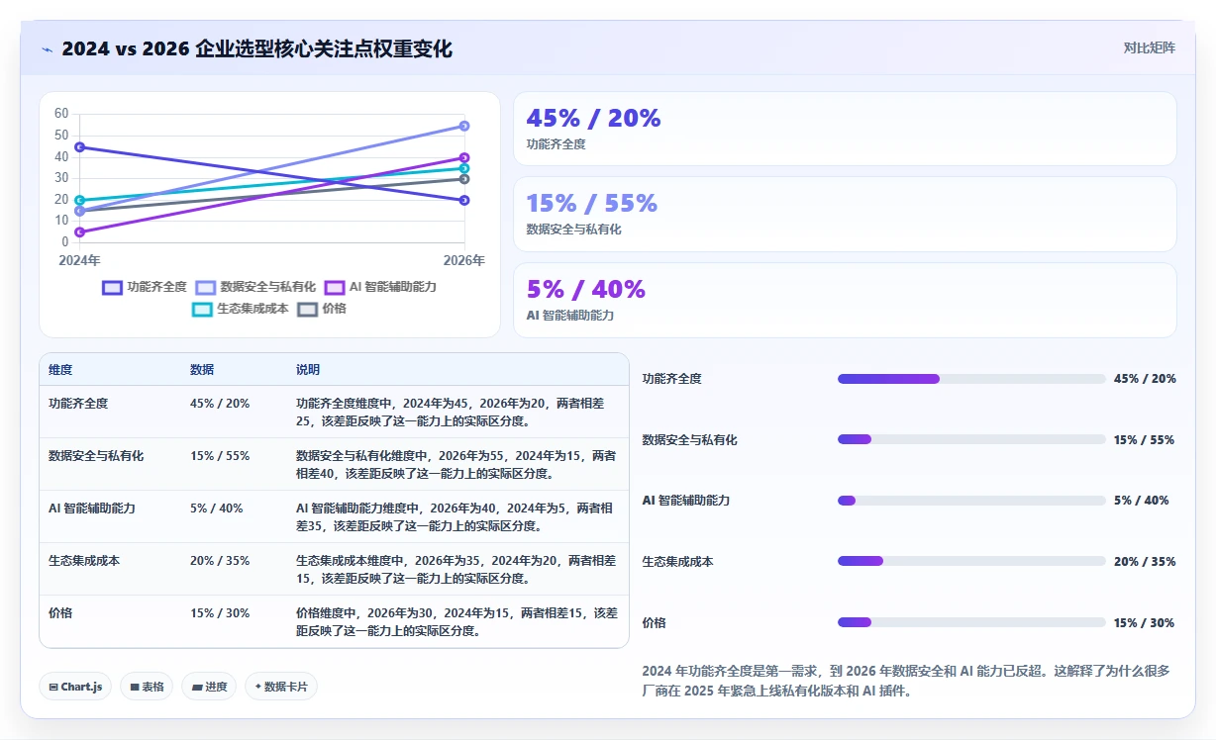
Task: Click the 维度 column header
Action: pos(60,370)
